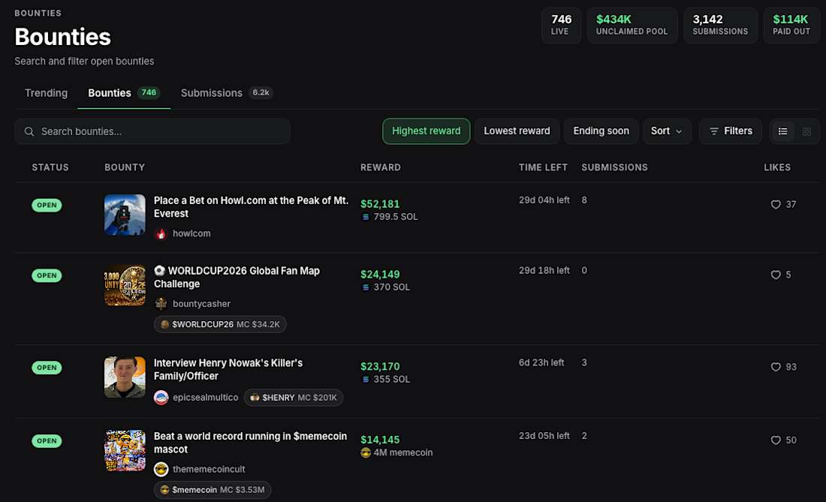Open 'Beat a world record' bounty title
Viewport: 826px width, 502px height.
250,443
